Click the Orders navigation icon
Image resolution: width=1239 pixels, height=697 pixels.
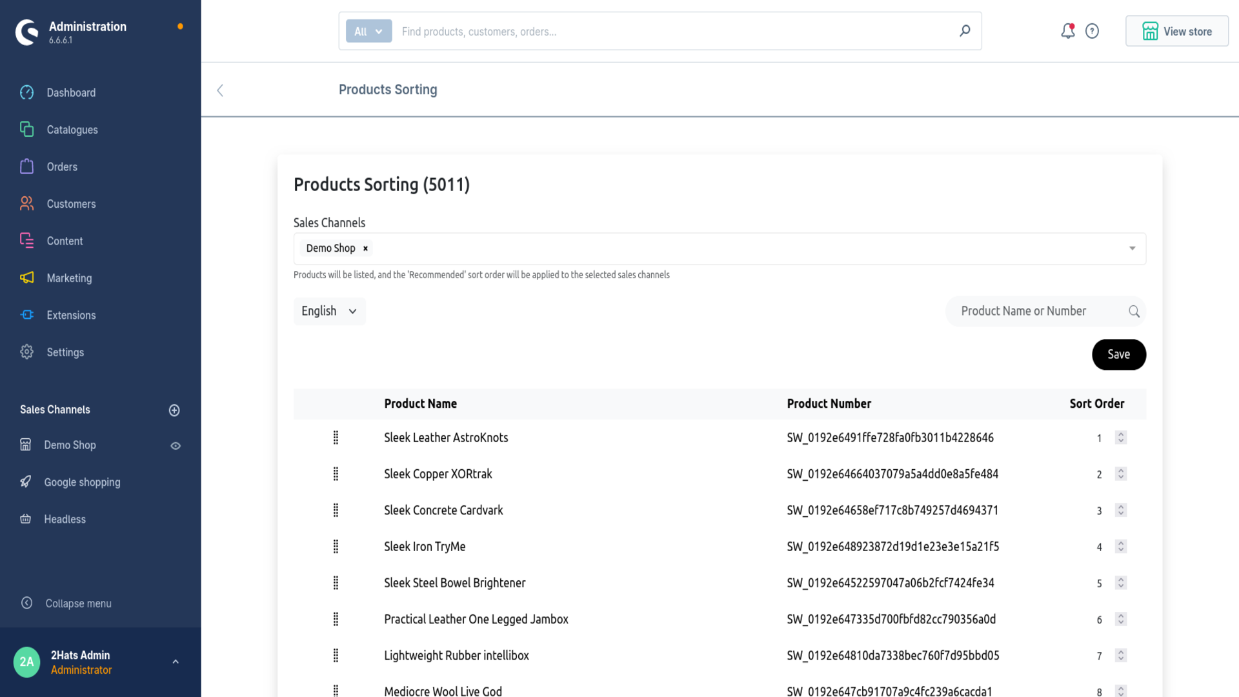coord(26,167)
